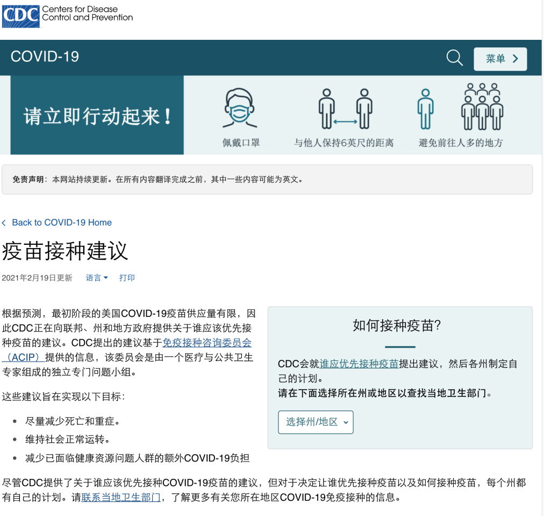Expand the 选择州/地区 dropdown
544x516 pixels.
[x=316, y=422]
